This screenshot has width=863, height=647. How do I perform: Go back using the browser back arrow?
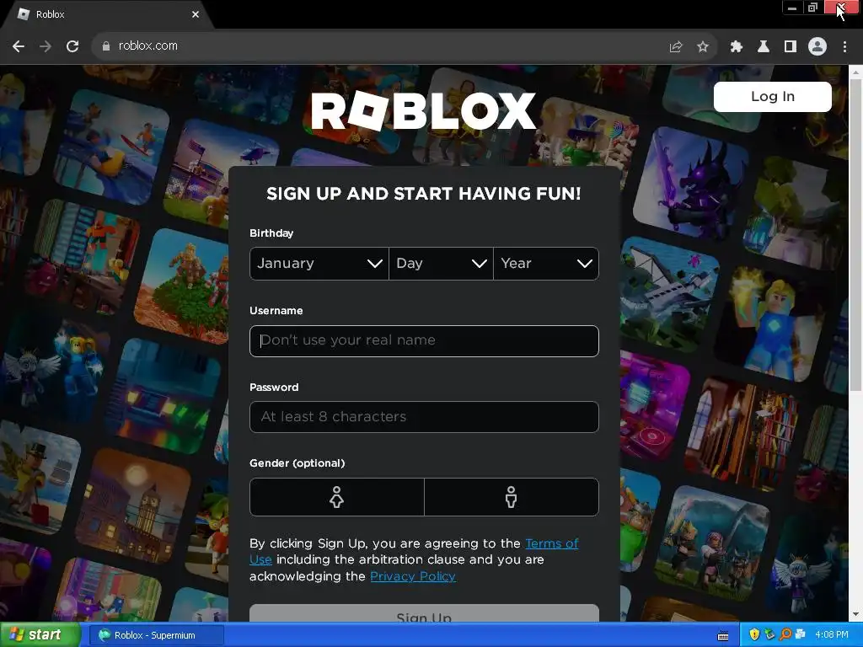click(x=19, y=46)
